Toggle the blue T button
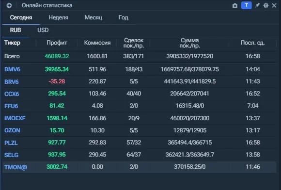Image resolution: width=281 pixels, height=190 pixels. click(x=247, y=5)
